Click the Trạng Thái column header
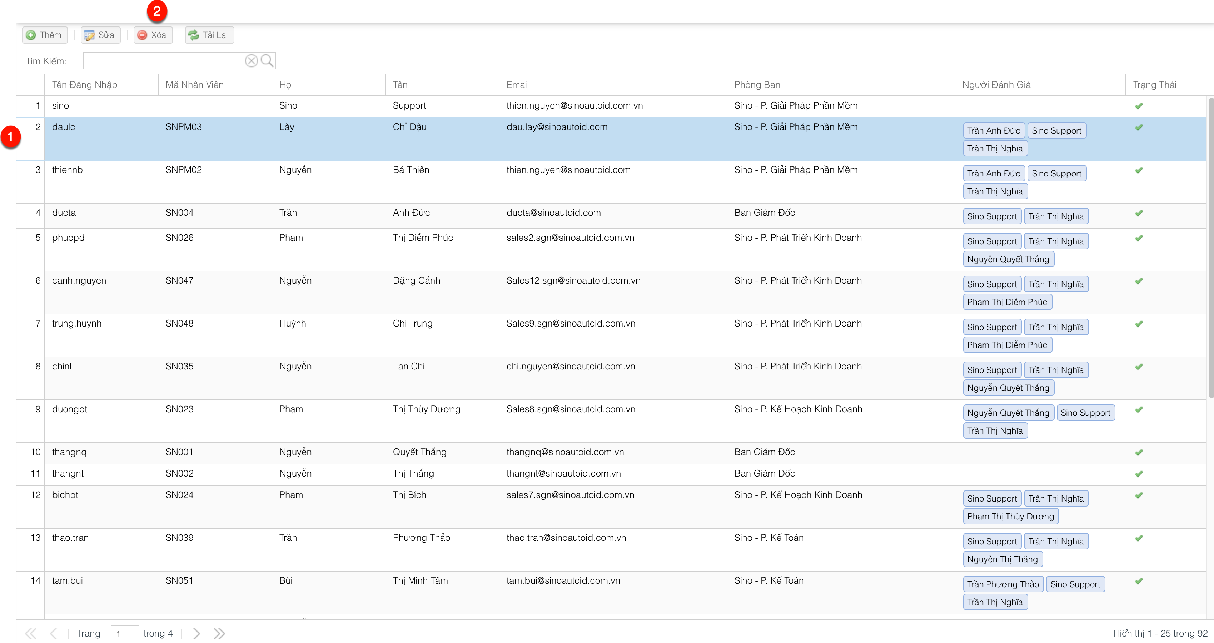Screen dimensions: 1214x643 click(1154, 85)
